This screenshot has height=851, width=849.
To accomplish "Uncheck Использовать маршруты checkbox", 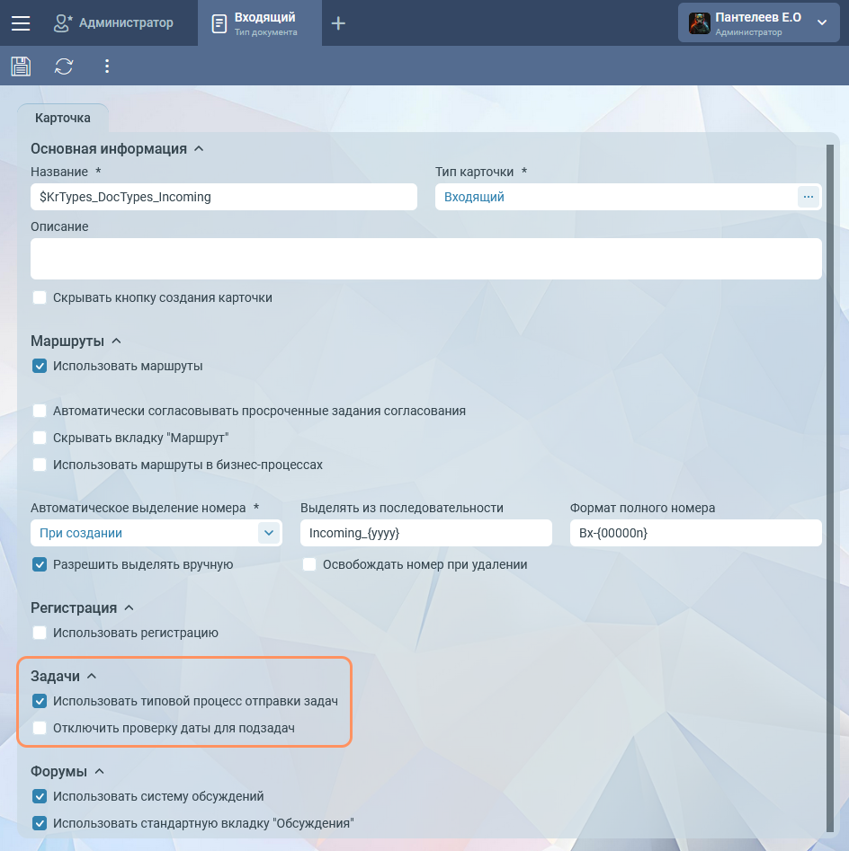I will click(40, 366).
